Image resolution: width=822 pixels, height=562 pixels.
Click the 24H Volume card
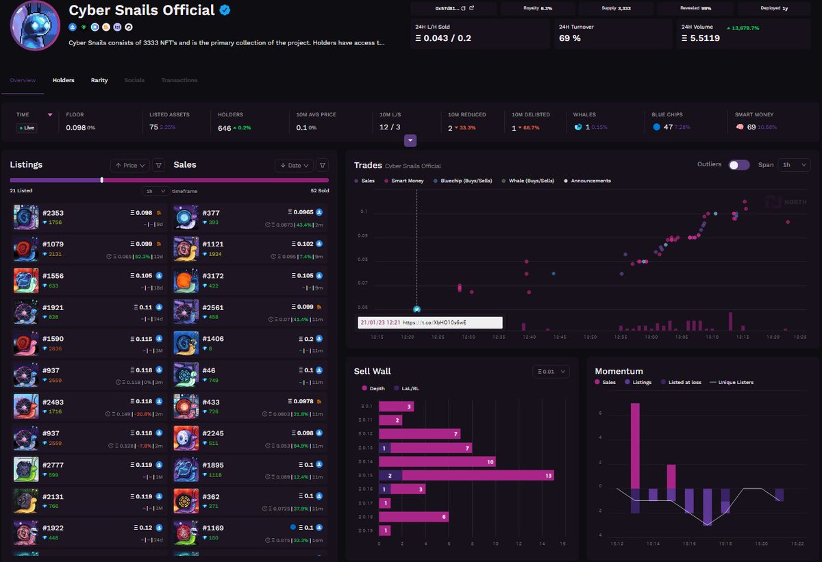pos(743,33)
